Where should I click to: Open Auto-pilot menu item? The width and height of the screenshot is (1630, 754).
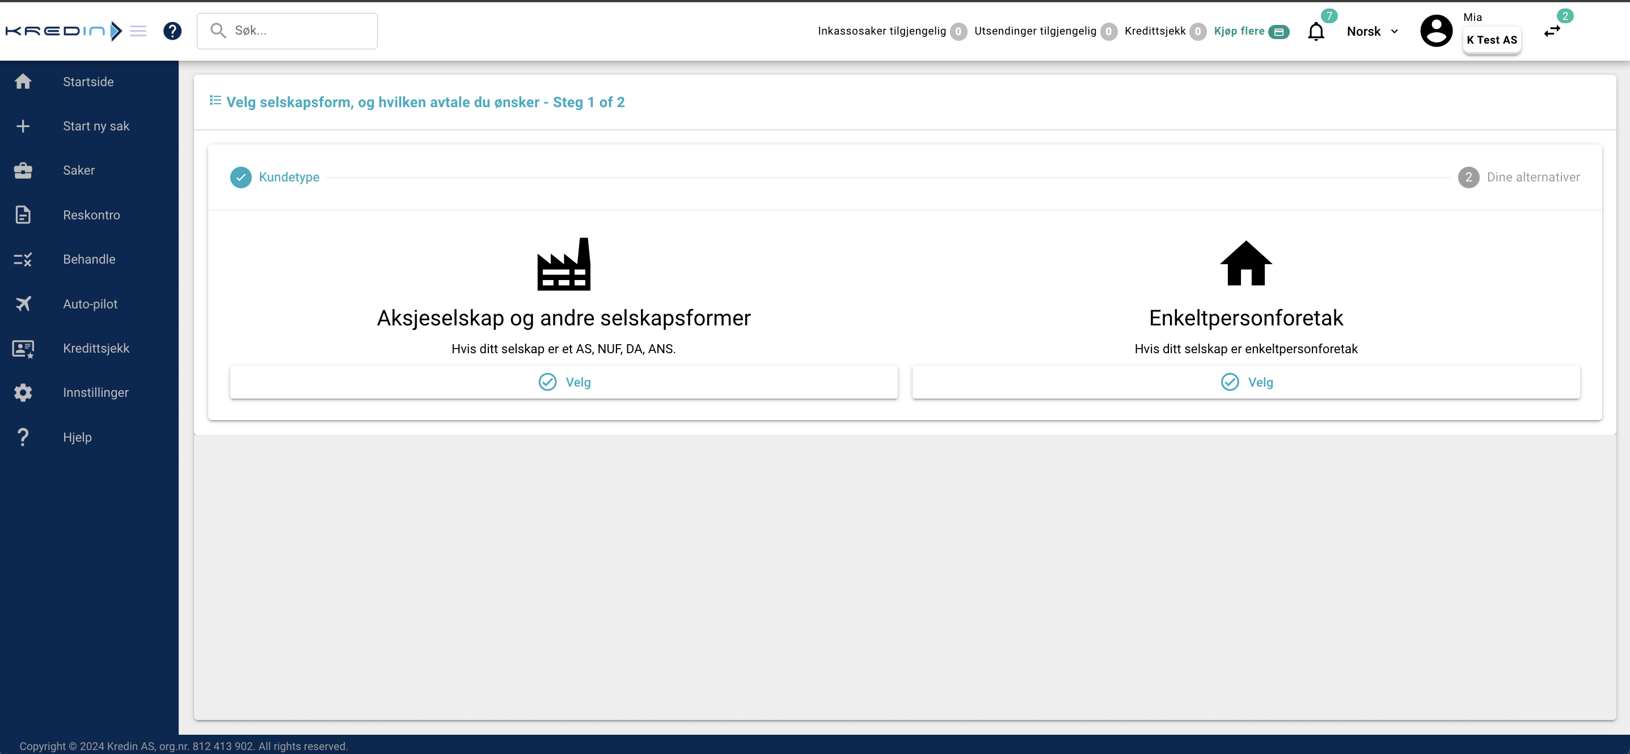pyautogui.click(x=89, y=304)
